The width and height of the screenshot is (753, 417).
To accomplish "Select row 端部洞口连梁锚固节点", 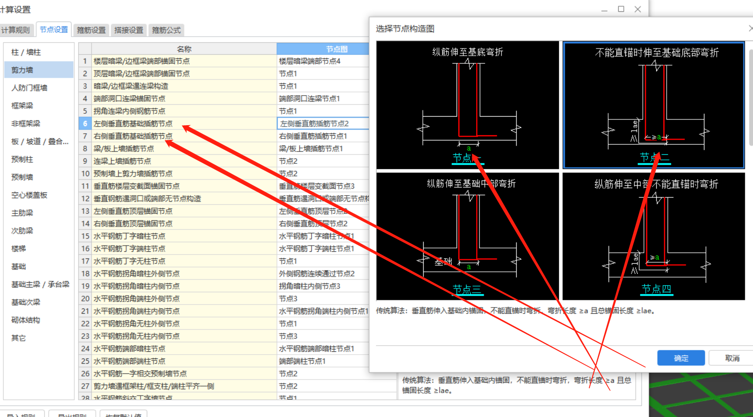I will pos(184,99).
